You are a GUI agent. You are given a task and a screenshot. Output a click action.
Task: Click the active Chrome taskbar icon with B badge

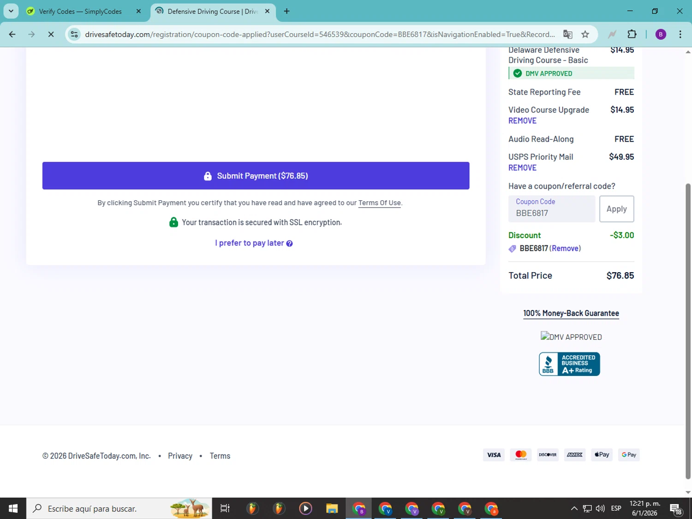tap(359, 508)
